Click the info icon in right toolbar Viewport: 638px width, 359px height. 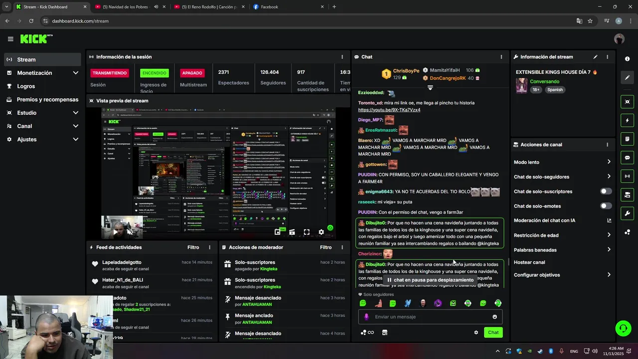[x=627, y=59]
